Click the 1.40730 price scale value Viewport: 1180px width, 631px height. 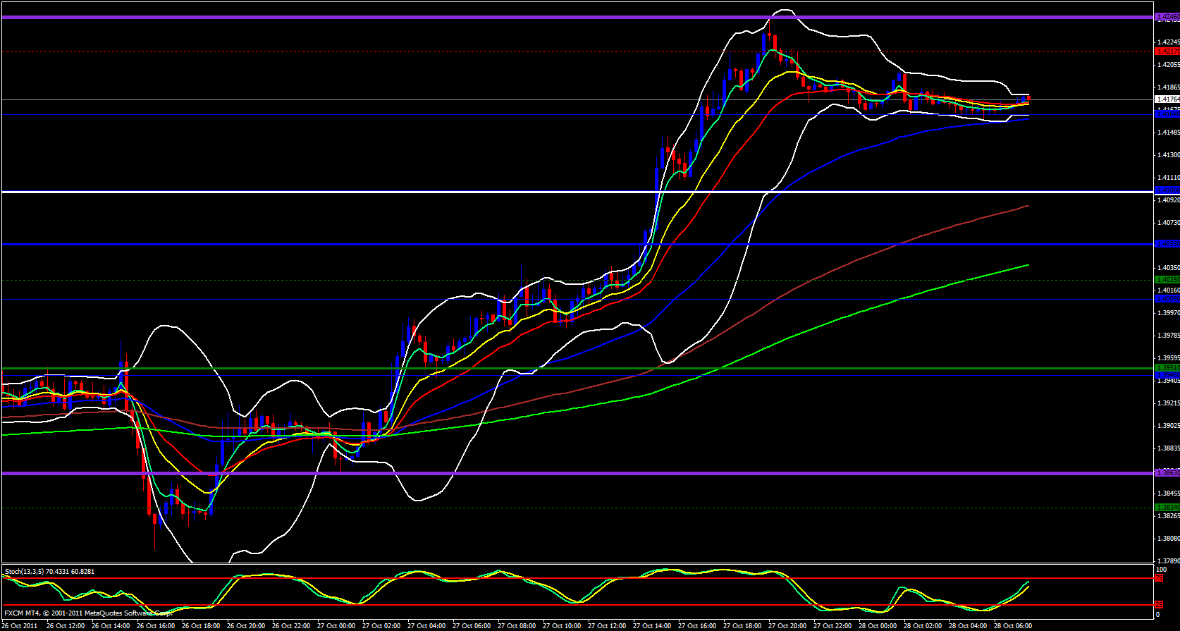tap(1168, 223)
